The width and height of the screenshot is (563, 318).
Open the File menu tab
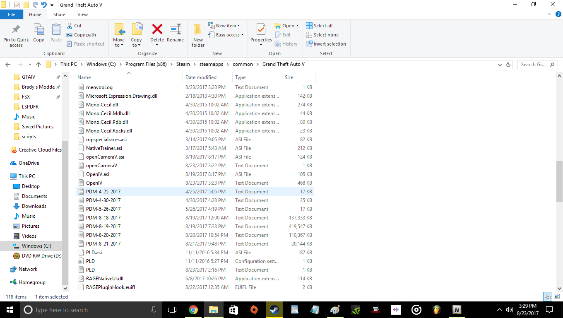pyautogui.click(x=12, y=14)
